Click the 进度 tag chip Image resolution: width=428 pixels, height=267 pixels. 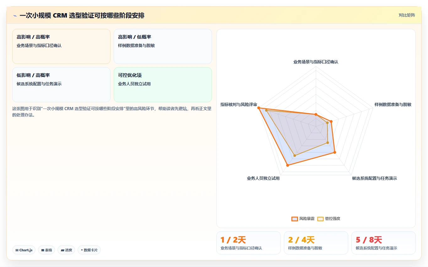66,250
